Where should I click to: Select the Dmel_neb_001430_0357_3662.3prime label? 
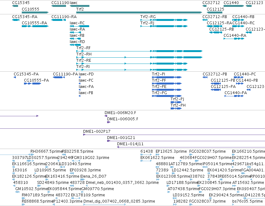click(x=122, y=183)
